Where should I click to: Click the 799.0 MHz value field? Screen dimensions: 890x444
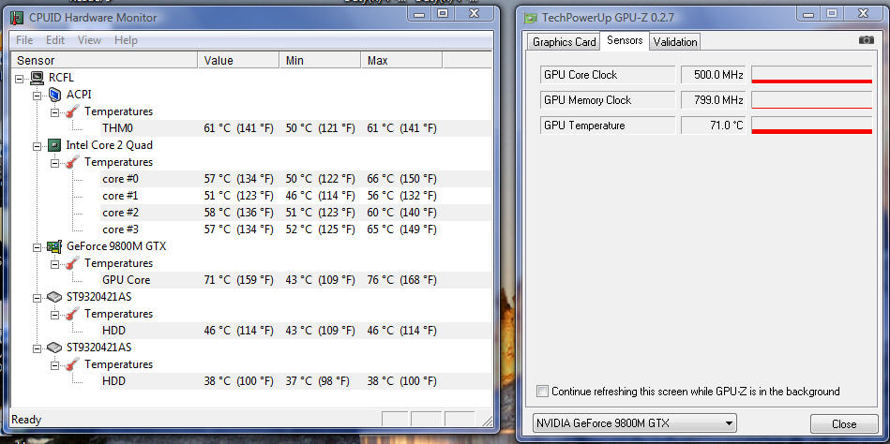(713, 100)
